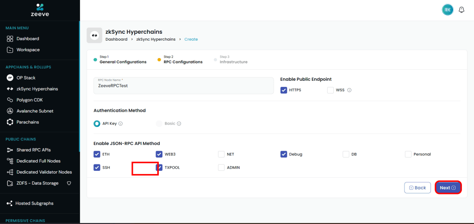Image resolution: width=474 pixels, height=224 pixels.
Task: Click the 'Enable Public Endpoint' heading
Action: (306, 79)
